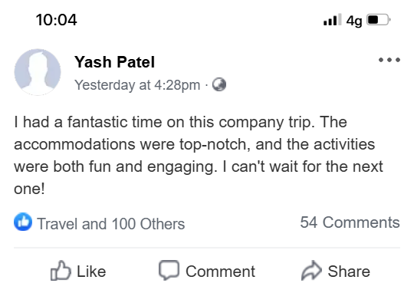Open Yash Patel's profile name link
This screenshot has height=293, width=414.
click(x=114, y=62)
